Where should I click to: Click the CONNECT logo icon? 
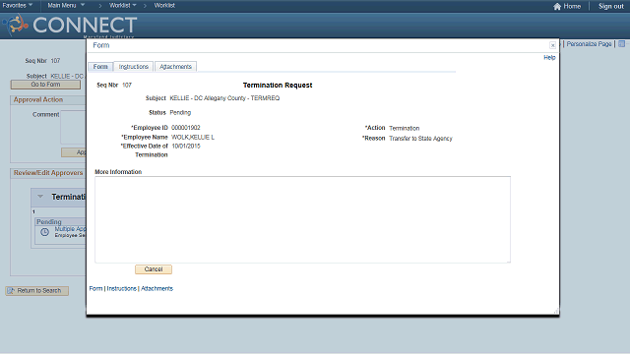[x=16, y=25]
